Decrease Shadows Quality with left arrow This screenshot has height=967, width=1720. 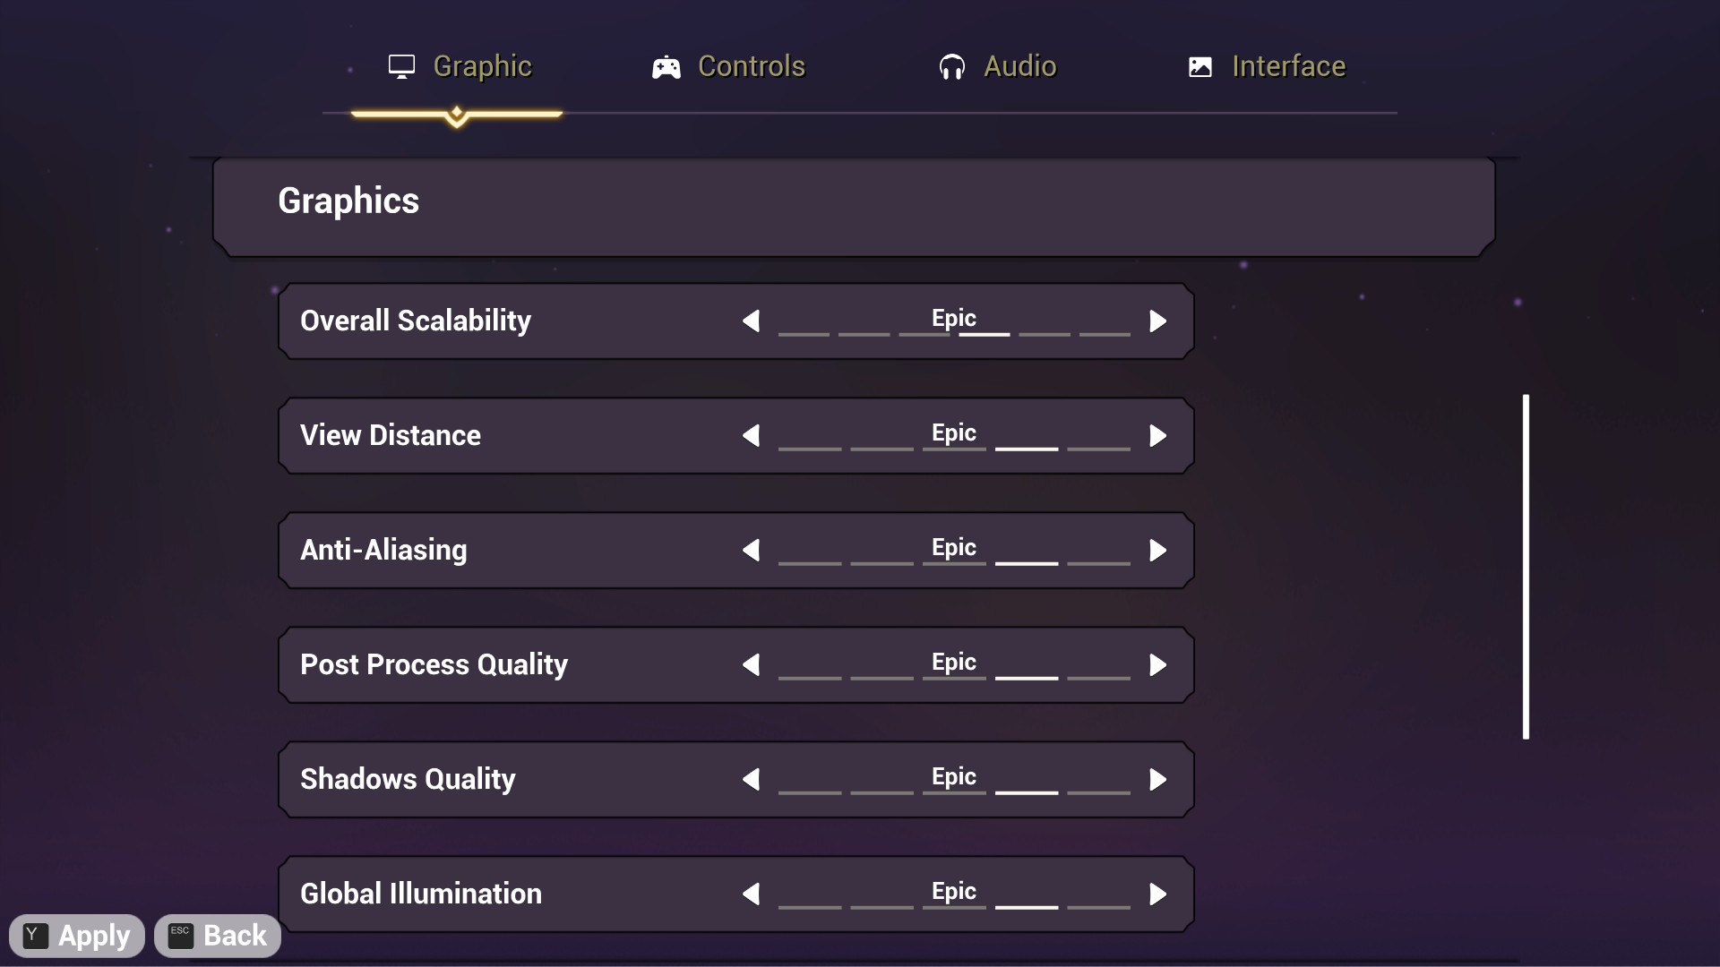(751, 779)
